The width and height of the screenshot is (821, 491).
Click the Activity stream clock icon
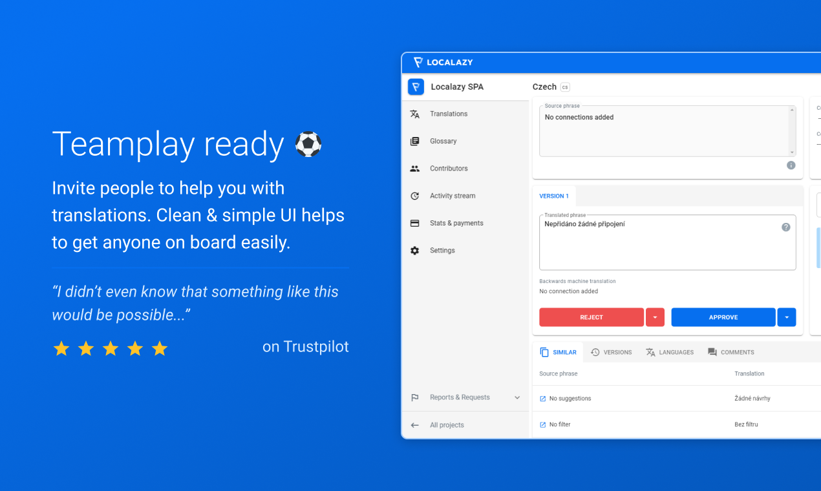click(x=415, y=196)
